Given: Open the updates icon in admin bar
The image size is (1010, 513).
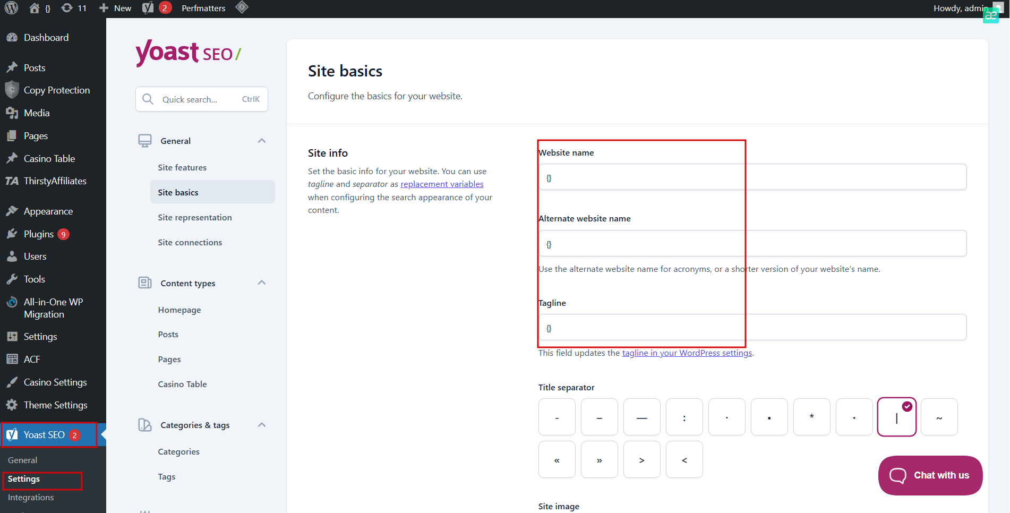Looking at the screenshot, I should point(67,8).
